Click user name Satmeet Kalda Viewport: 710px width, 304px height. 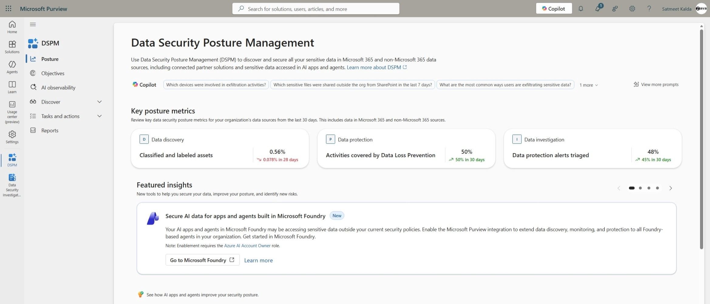[x=677, y=9]
